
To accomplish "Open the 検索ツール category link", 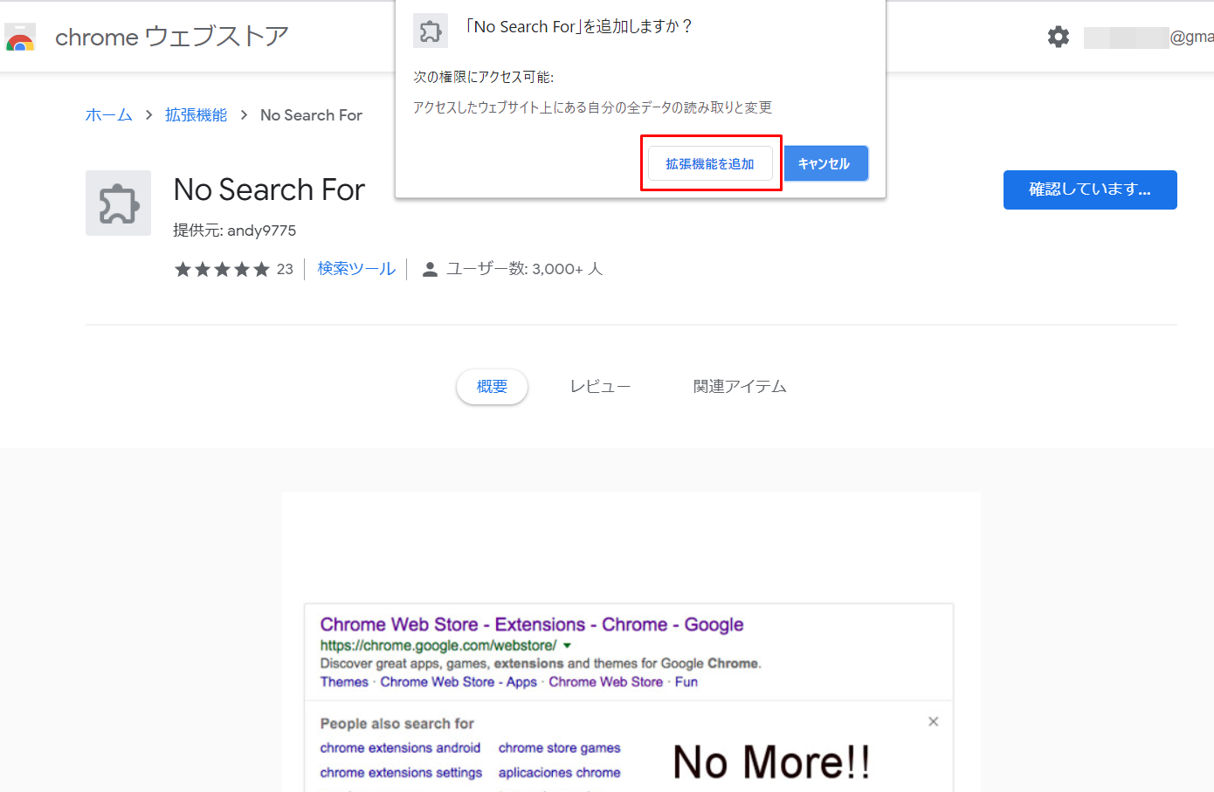I will coord(356,269).
